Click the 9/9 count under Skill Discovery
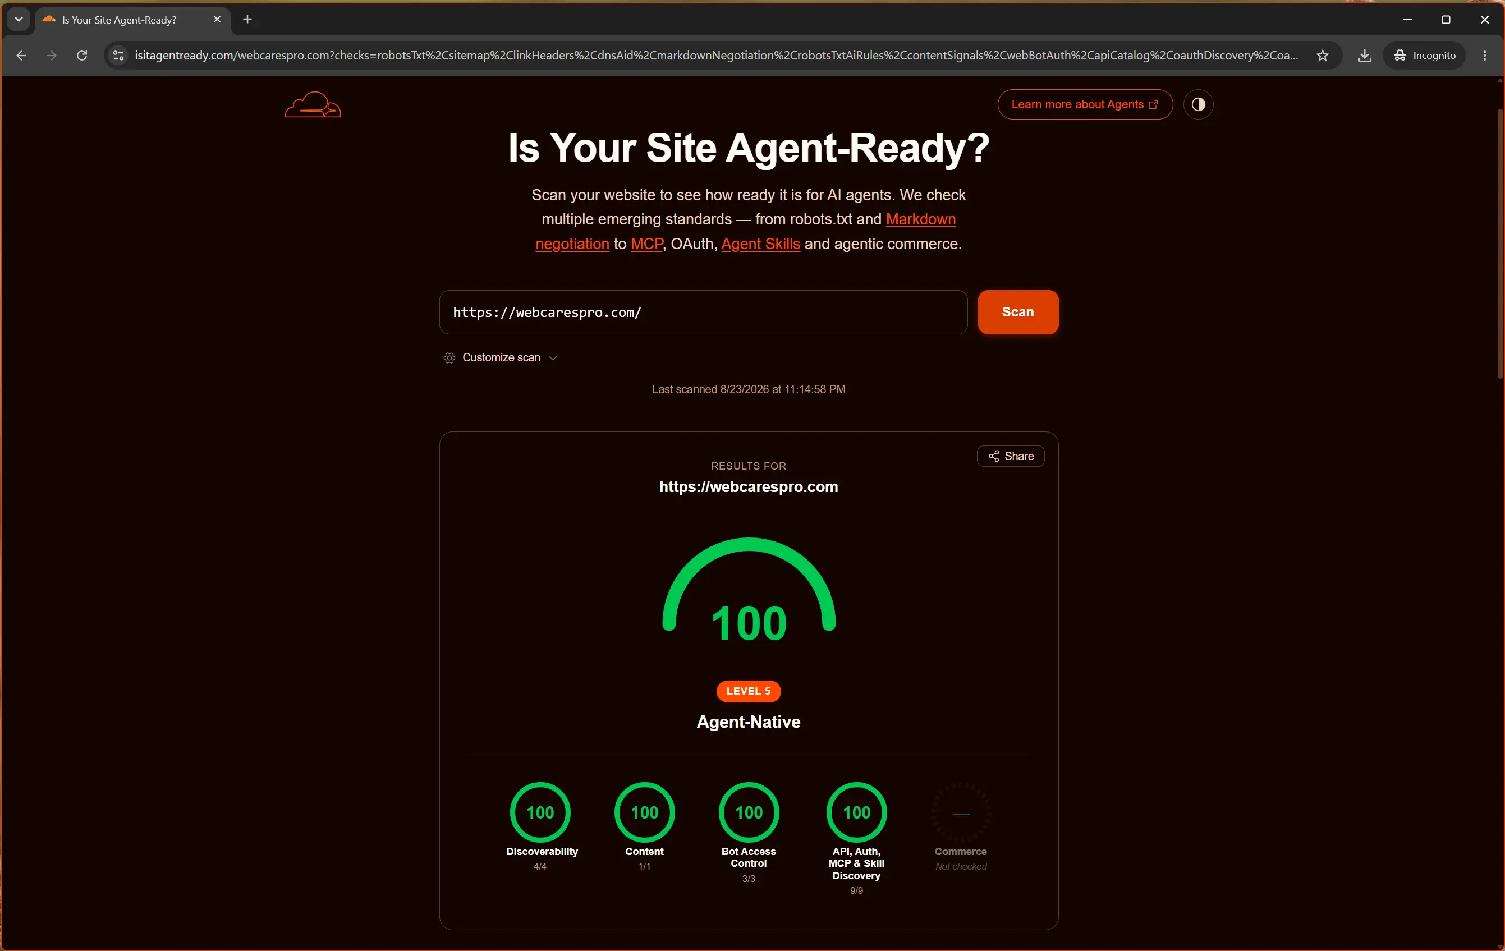This screenshot has width=1505, height=951. point(856,890)
